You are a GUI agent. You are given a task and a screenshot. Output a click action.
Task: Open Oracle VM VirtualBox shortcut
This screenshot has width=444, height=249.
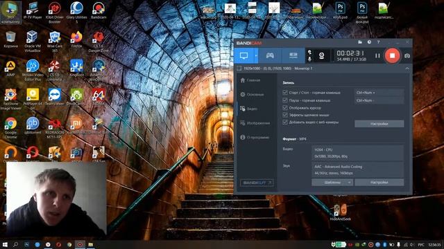click(33, 41)
